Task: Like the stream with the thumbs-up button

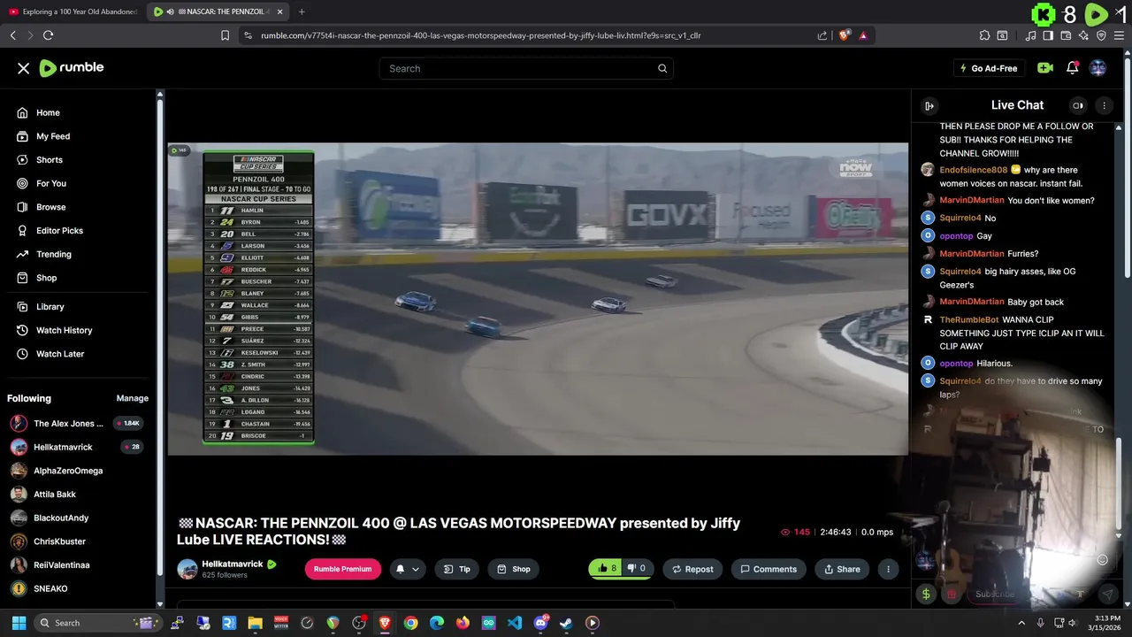Action: [x=607, y=569]
